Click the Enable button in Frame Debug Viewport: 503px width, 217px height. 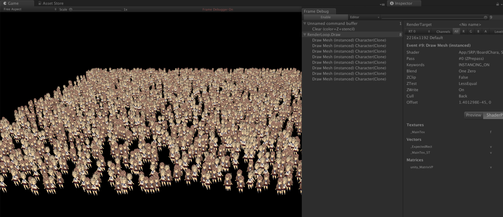(x=326, y=17)
